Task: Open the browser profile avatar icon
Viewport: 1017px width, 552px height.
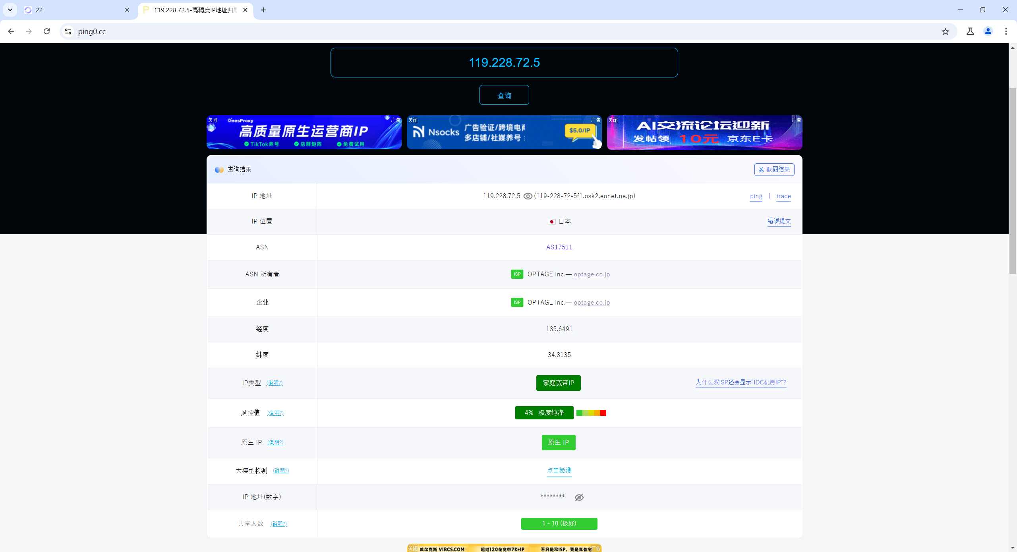Action: point(988,32)
